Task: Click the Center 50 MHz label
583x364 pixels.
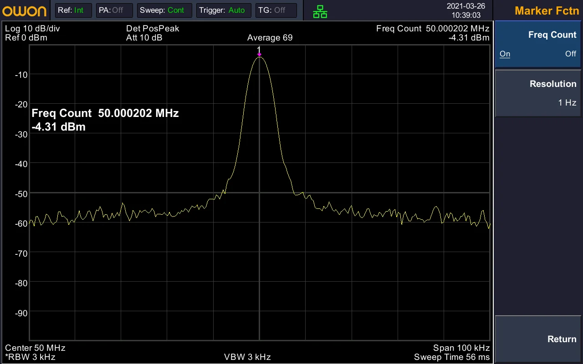Action: 35,348
